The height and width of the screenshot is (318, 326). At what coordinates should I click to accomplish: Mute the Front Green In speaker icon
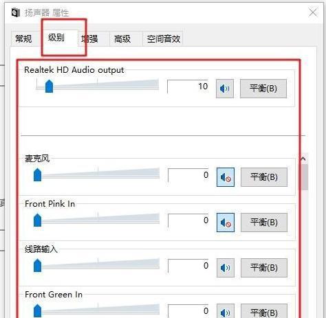[226, 311]
